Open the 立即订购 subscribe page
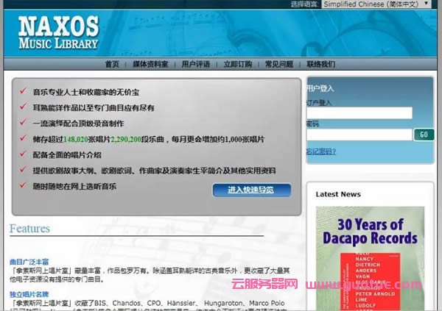 [237, 64]
